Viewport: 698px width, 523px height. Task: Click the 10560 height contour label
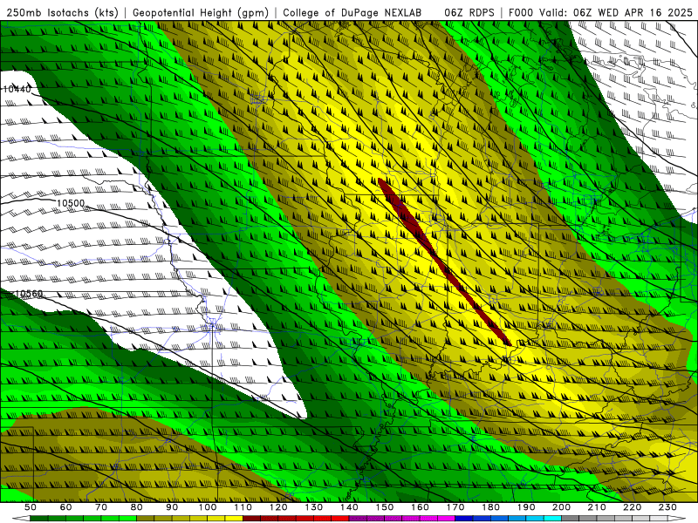coord(29,294)
